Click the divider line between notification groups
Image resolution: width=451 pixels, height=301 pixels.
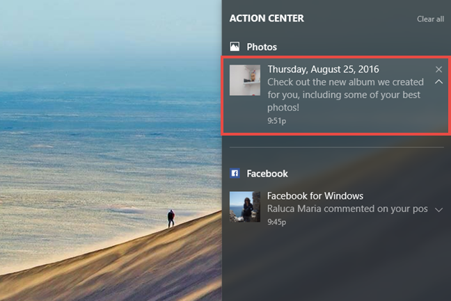click(x=337, y=147)
